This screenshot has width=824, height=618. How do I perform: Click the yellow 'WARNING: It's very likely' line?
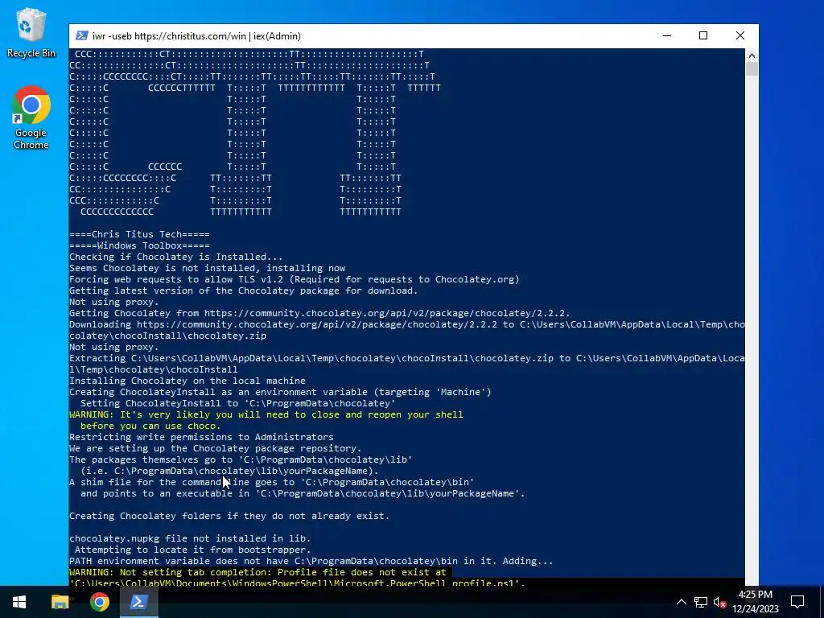(266, 414)
